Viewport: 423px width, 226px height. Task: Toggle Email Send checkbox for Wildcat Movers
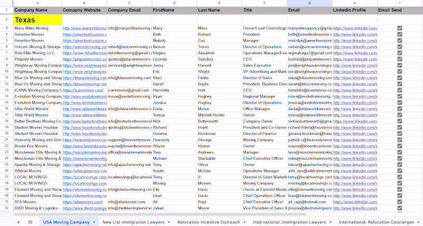[x=400, y=171]
